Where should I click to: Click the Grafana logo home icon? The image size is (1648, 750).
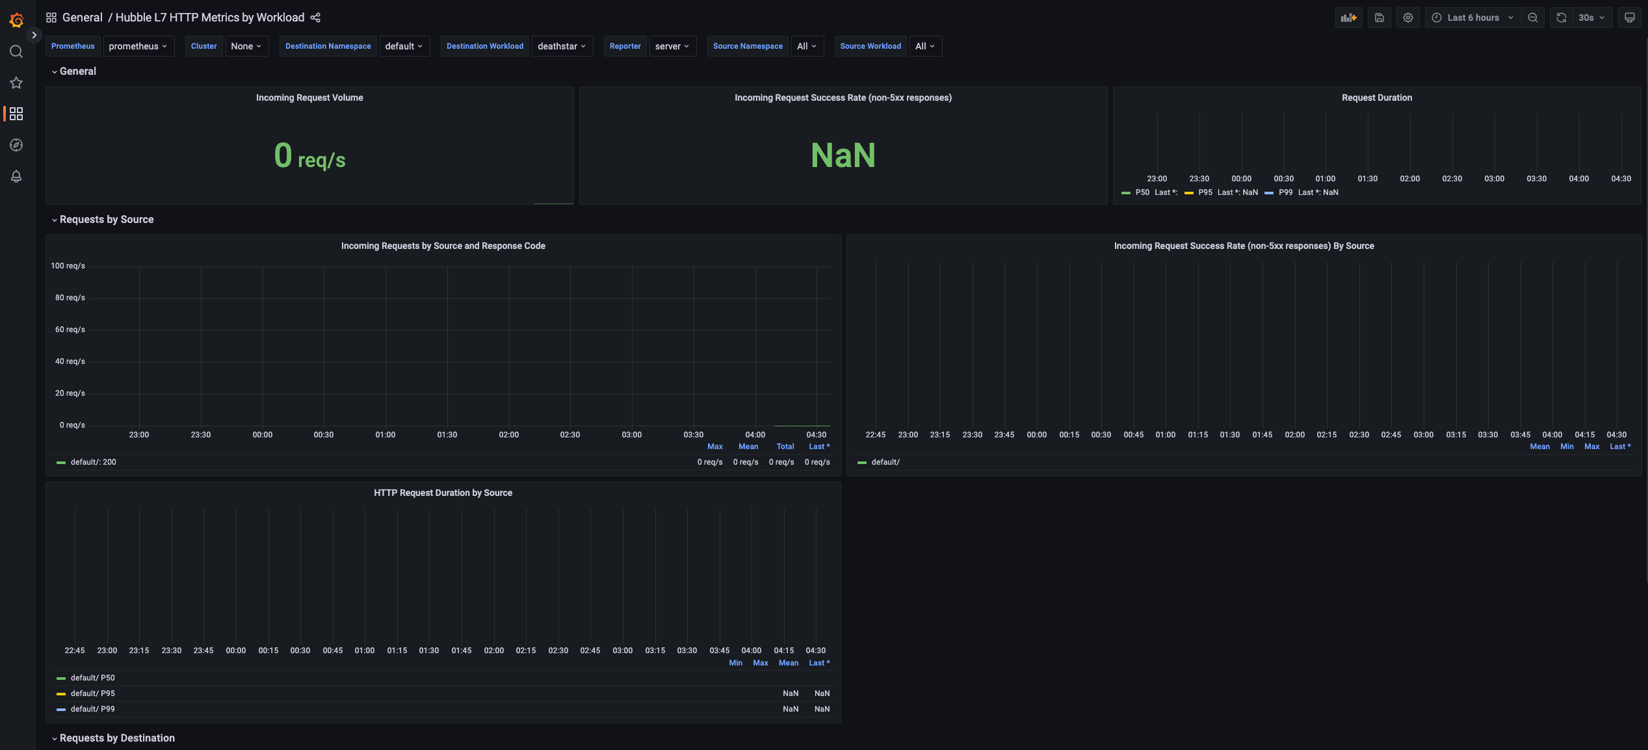[16, 20]
